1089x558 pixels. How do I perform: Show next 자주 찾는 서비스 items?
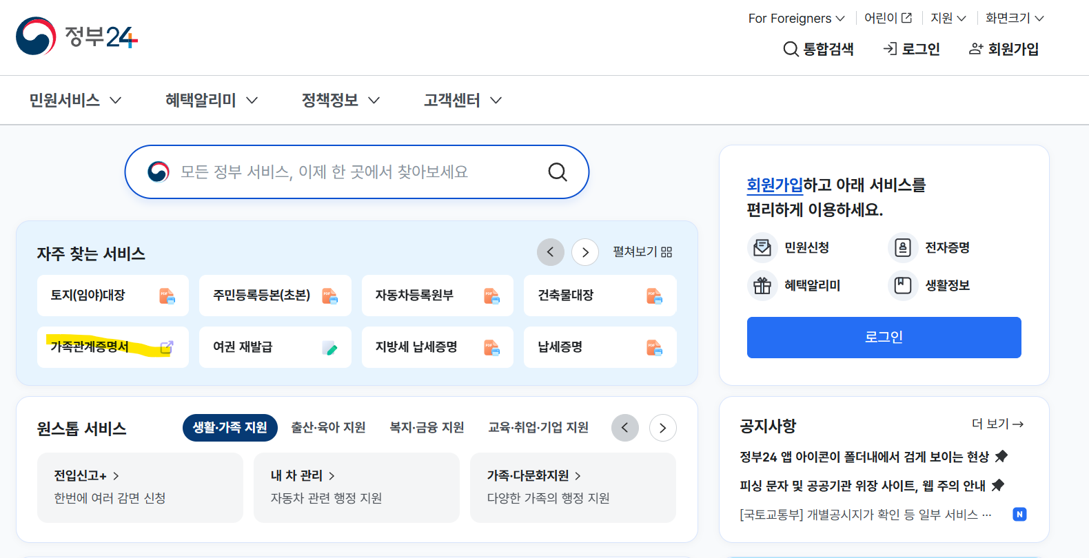tap(585, 252)
